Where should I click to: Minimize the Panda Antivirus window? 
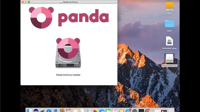[x=26, y=2]
